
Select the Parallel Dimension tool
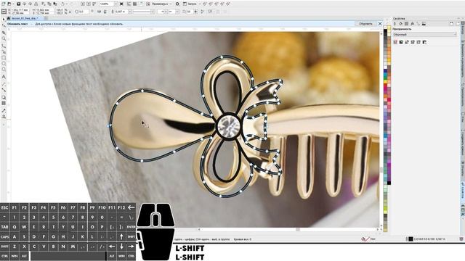4,84
